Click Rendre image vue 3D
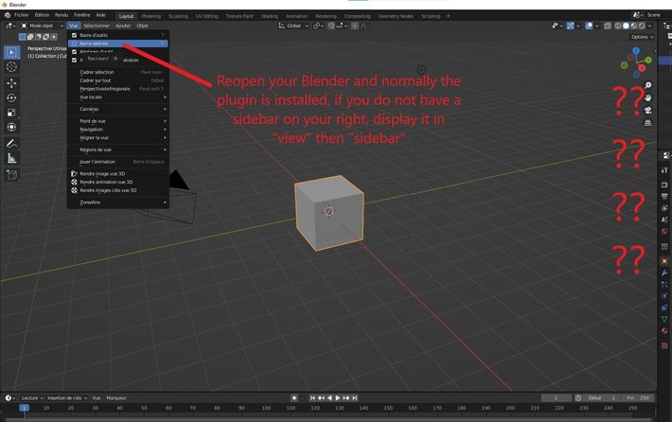This screenshot has width=672, height=422. pyautogui.click(x=102, y=174)
